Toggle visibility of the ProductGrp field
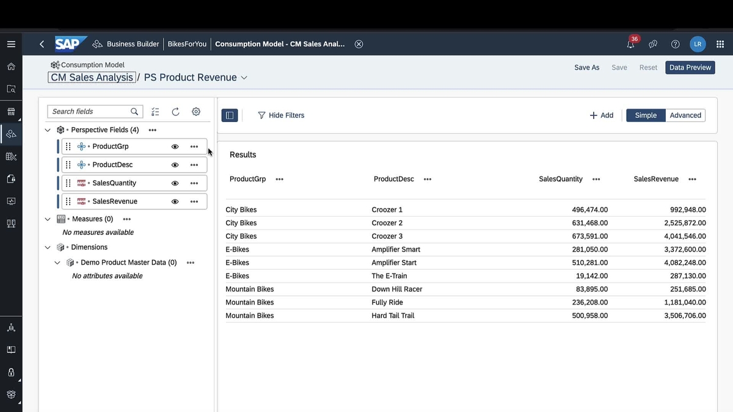 (x=175, y=146)
